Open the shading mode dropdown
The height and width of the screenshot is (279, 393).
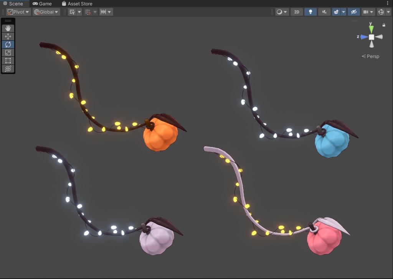click(x=282, y=12)
